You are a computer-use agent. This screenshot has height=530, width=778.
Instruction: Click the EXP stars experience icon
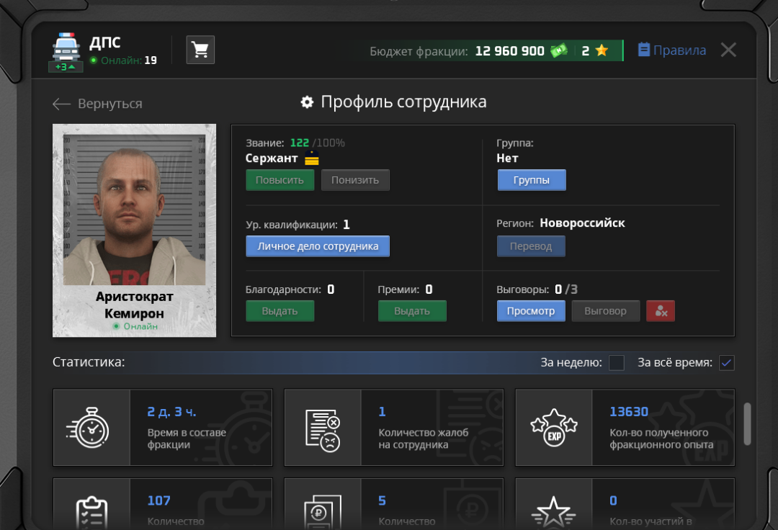tap(554, 427)
